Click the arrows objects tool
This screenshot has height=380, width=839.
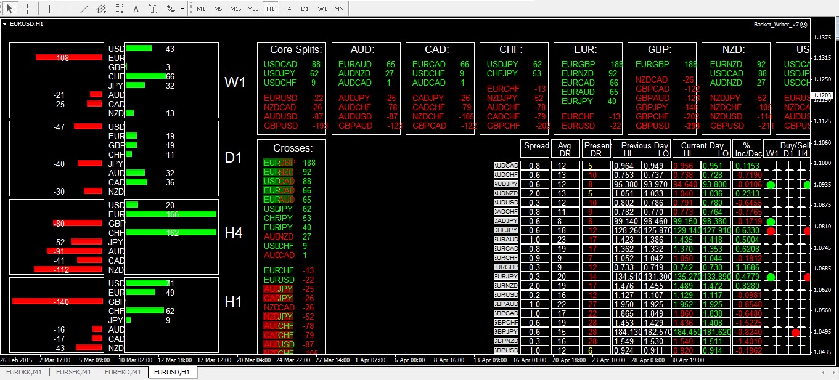pos(171,9)
